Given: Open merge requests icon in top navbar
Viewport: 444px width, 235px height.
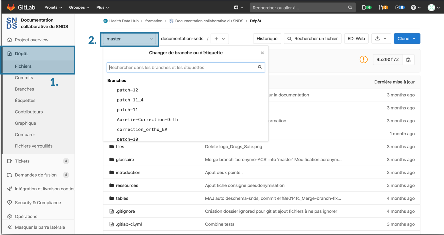Looking at the screenshot, I should pyautogui.click(x=383, y=7).
